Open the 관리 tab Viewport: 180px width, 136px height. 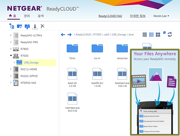coord(27,16)
